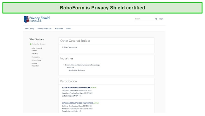Click the Siber Systems heading
205x116 pixels.
(37, 39)
